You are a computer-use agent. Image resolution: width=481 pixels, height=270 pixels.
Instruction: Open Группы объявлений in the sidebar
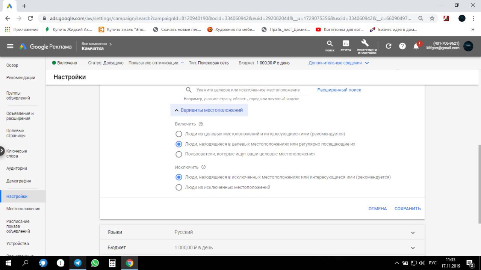coord(18,95)
